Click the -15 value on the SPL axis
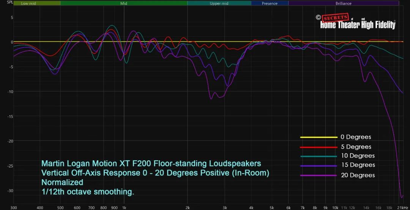Screen dimensions: 410x210 pos(11,116)
